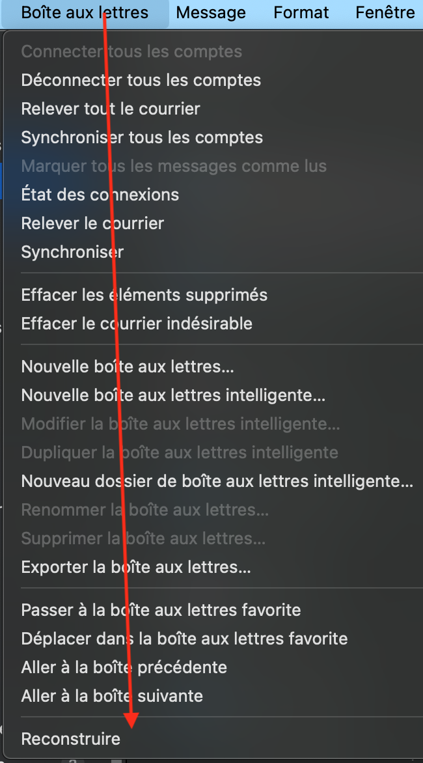This screenshot has width=423, height=763.
Task: Click Reconstruire at the menu bottom
Action: point(71,739)
